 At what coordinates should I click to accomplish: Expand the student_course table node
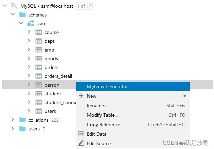click(x=29, y=102)
